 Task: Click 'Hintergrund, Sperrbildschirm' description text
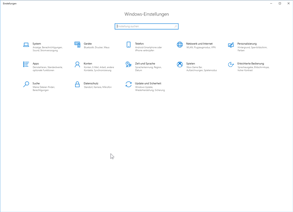(x=252, y=48)
